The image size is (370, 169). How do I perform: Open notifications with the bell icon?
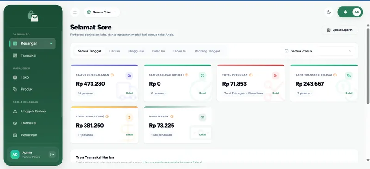point(345,12)
